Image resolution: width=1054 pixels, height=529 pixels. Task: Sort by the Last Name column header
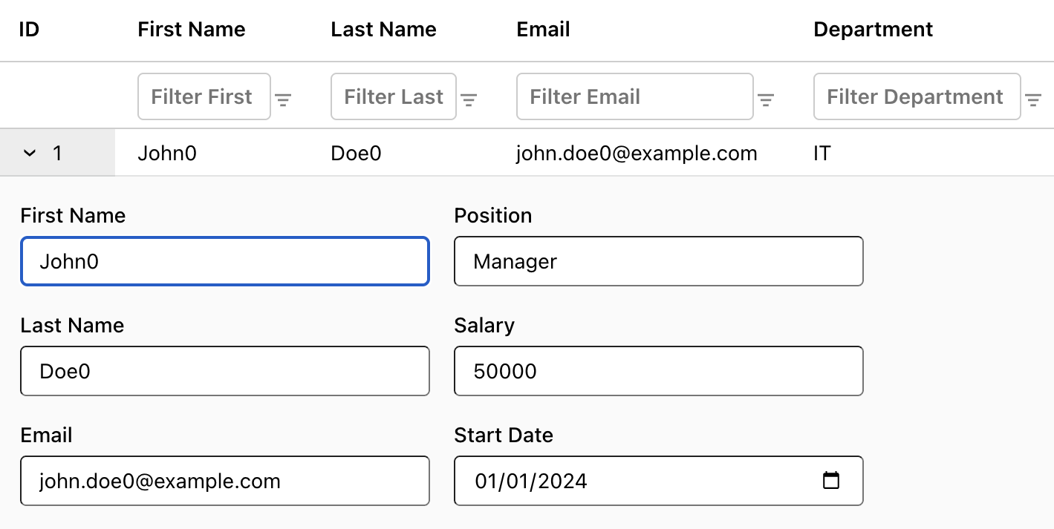point(383,30)
